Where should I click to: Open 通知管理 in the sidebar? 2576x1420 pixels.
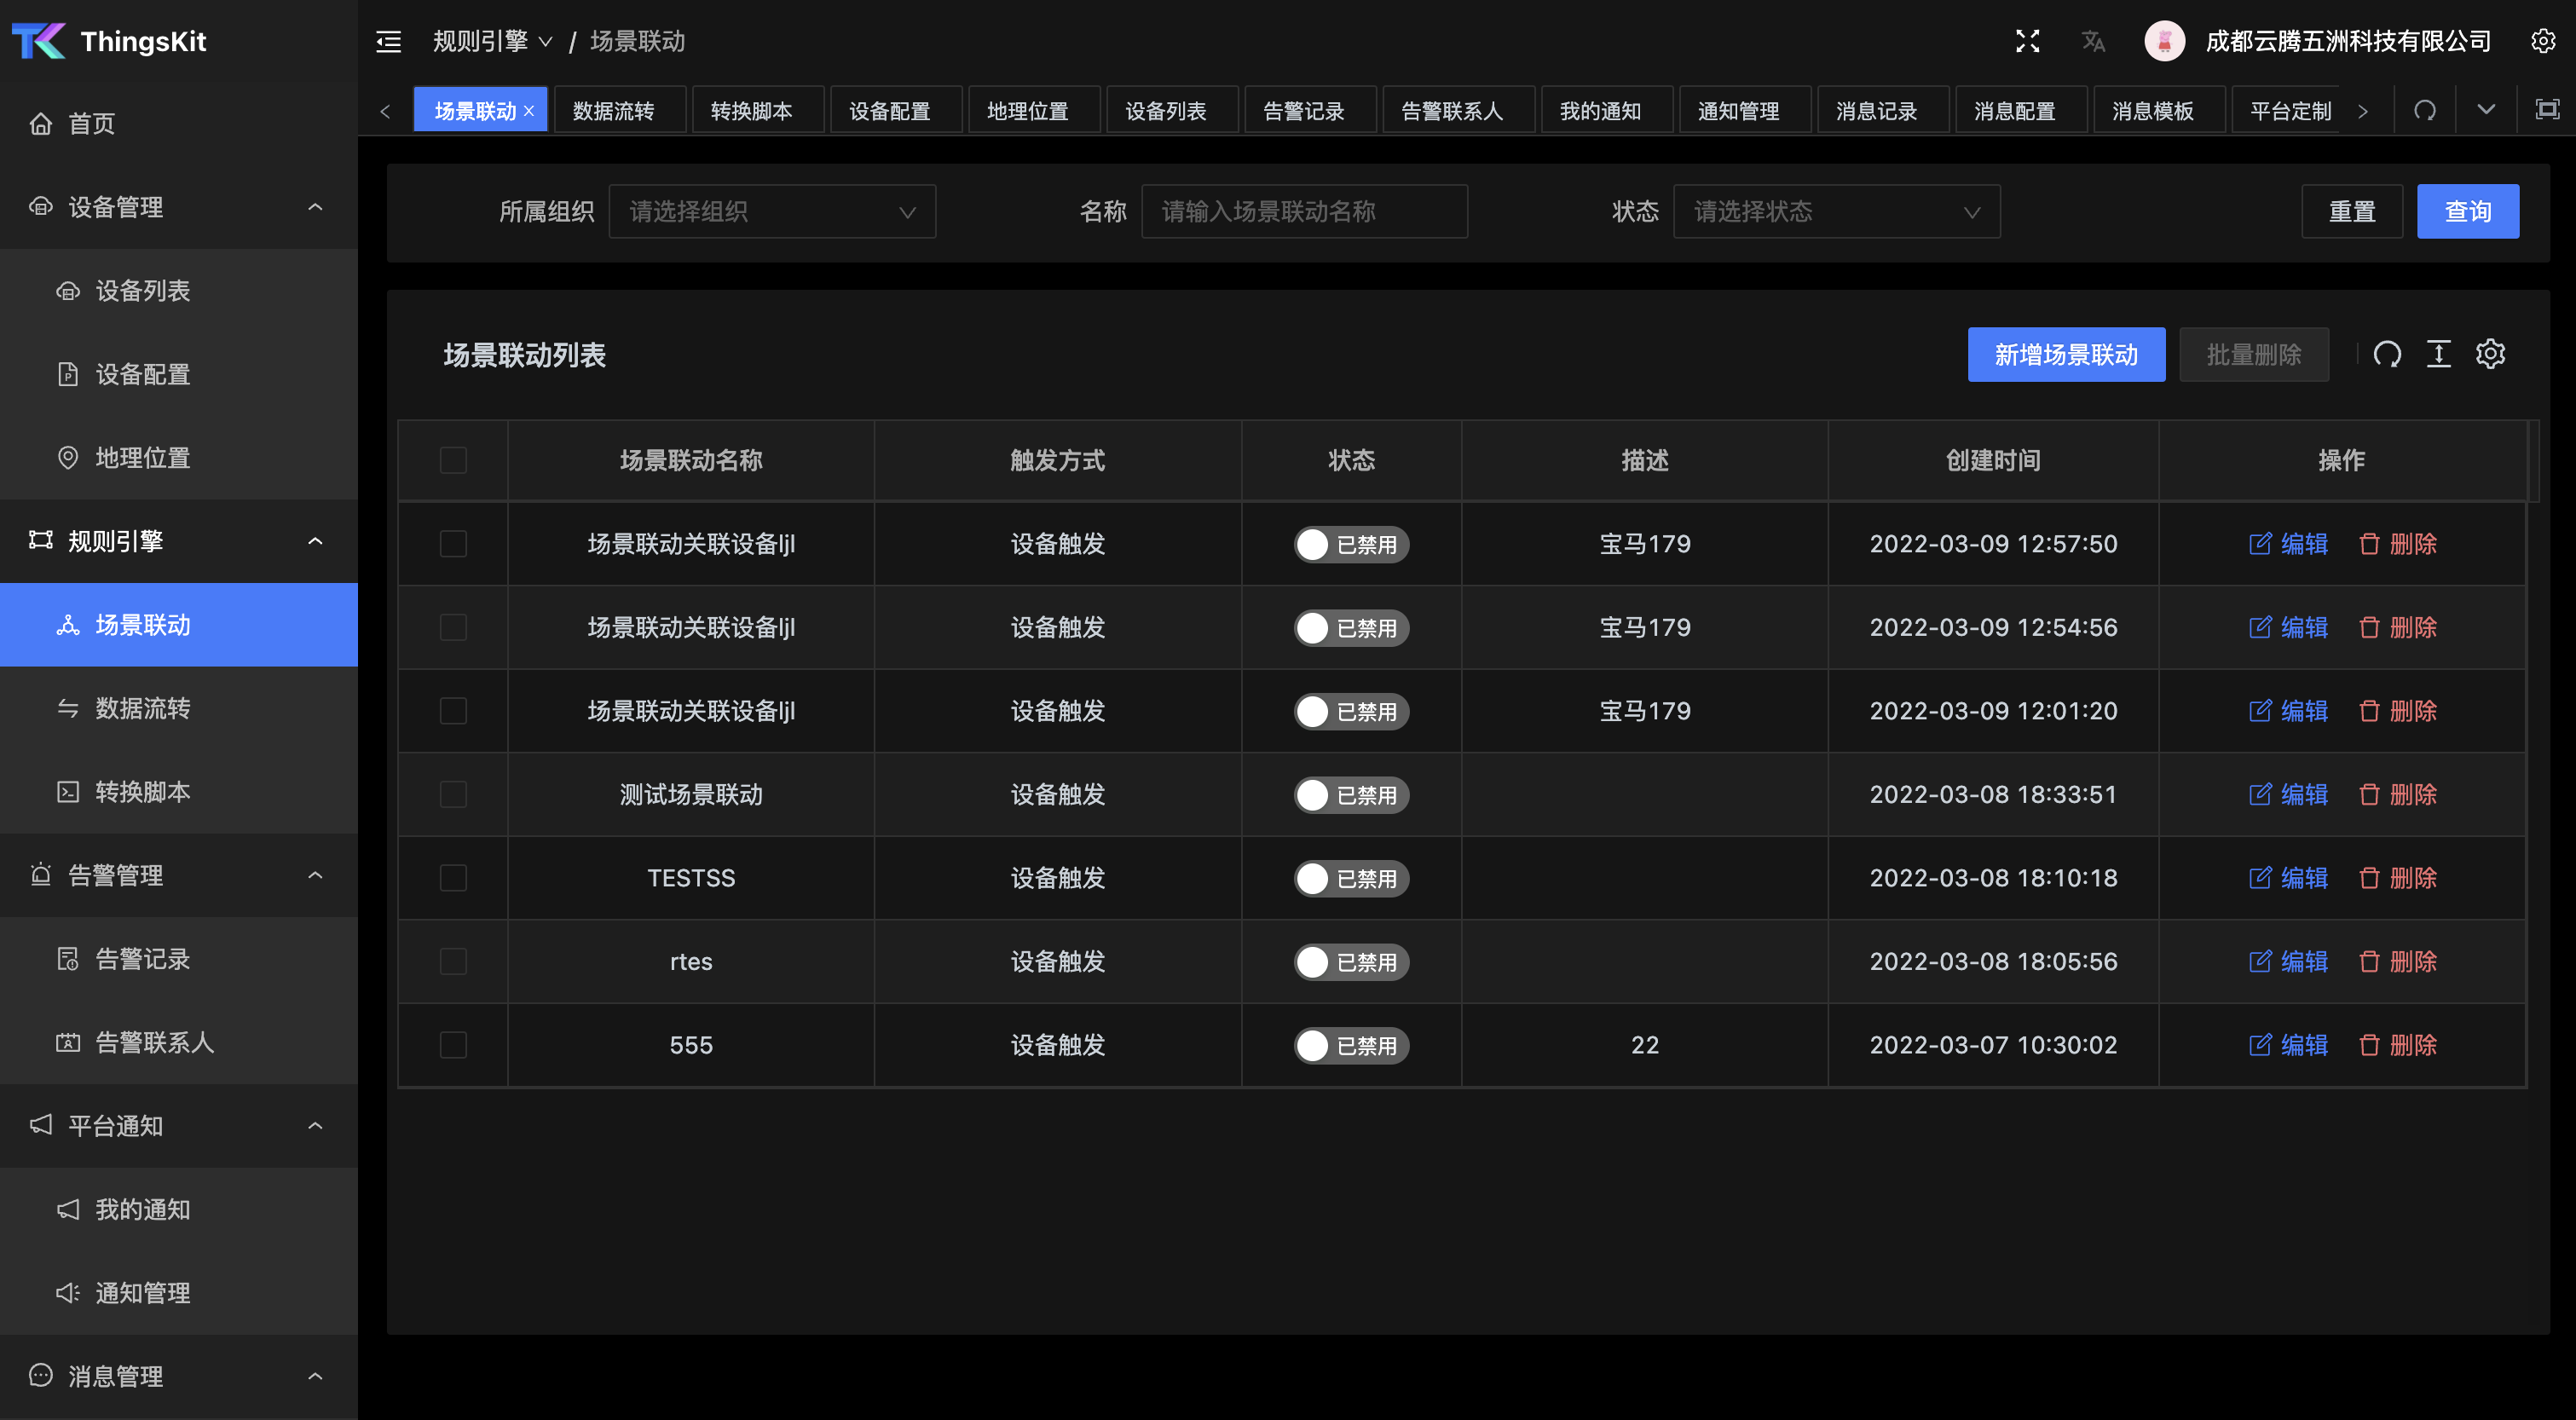tap(179, 1292)
